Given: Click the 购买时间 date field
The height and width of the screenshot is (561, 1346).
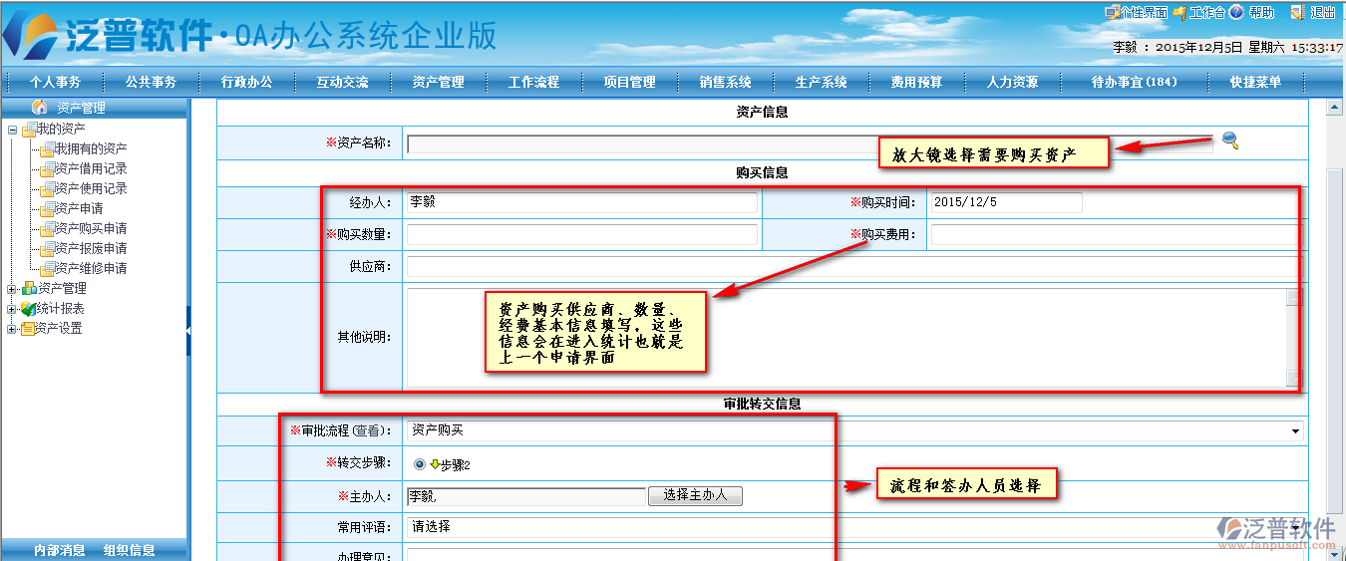Looking at the screenshot, I should click(1006, 202).
